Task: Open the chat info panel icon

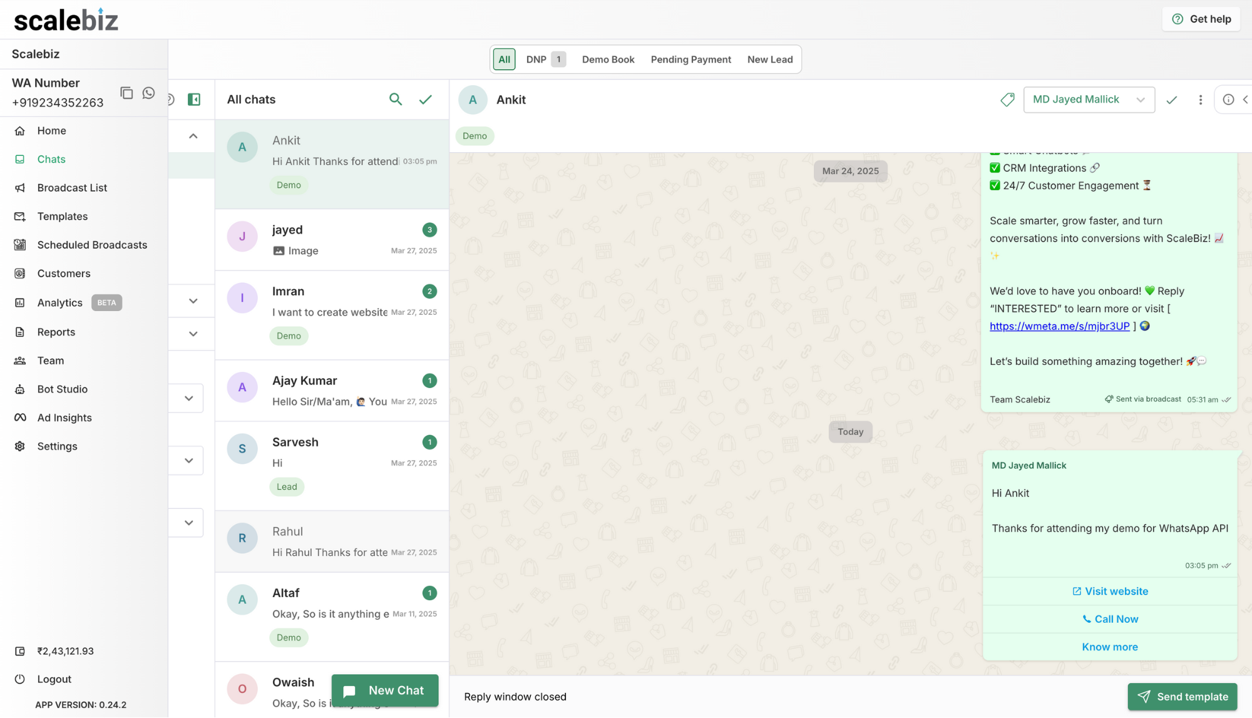Action: (x=1228, y=100)
